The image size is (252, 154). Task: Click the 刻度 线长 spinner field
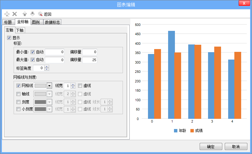(x=106, y=102)
